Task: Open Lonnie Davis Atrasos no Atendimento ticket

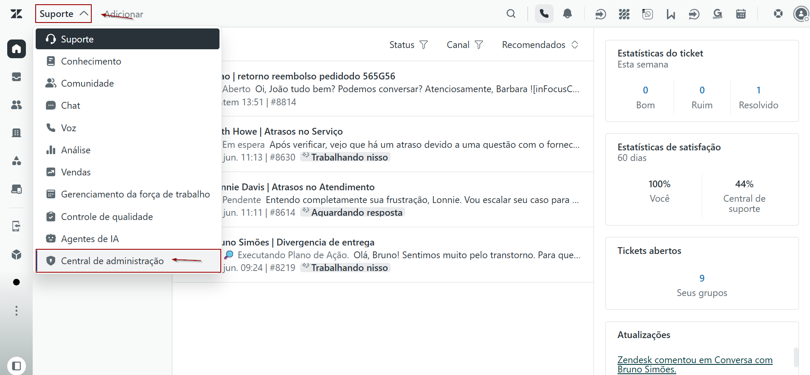Action: [x=407, y=200]
